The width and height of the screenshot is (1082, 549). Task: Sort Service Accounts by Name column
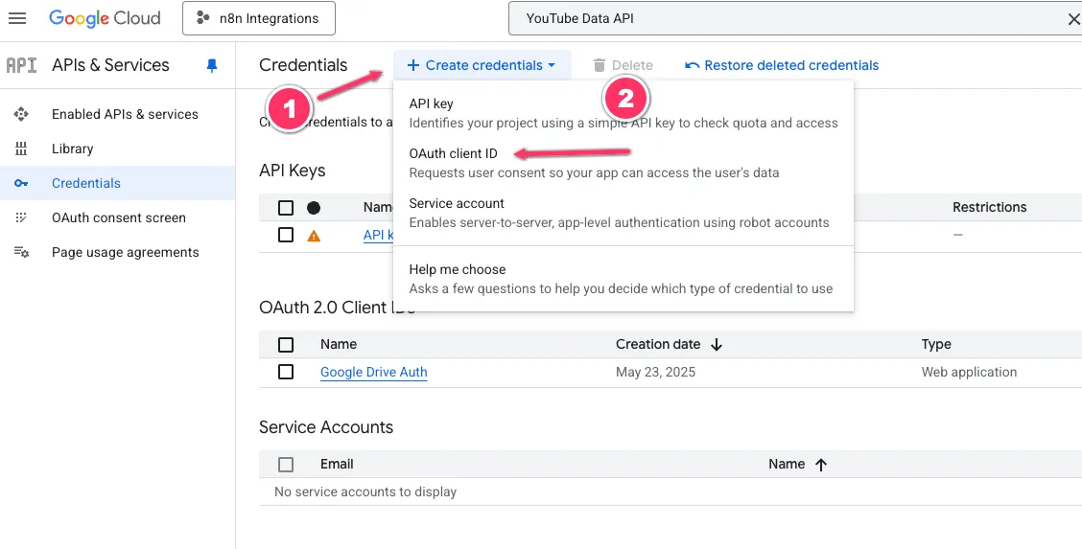click(787, 465)
